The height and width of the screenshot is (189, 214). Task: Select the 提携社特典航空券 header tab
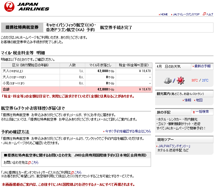point(22,27)
